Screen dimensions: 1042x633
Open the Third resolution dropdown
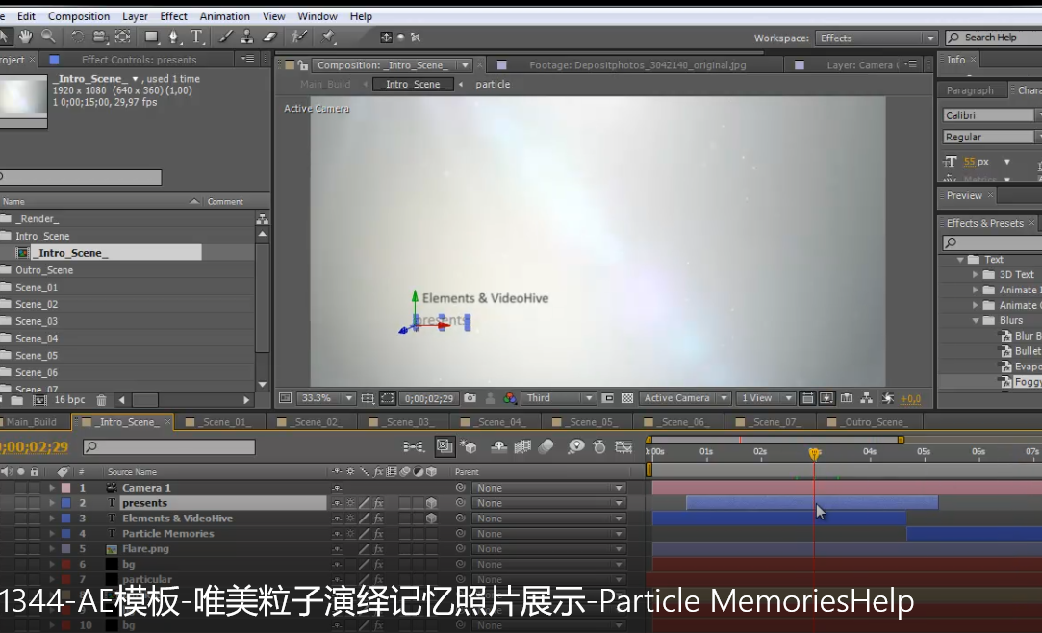click(x=557, y=398)
